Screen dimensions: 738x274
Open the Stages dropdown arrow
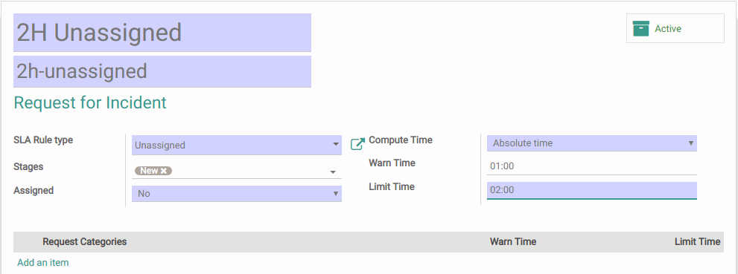click(333, 172)
